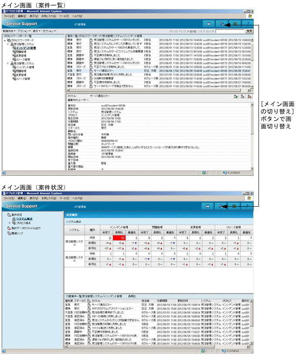Click book-shaped header icon in case list window

tap(235, 24)
